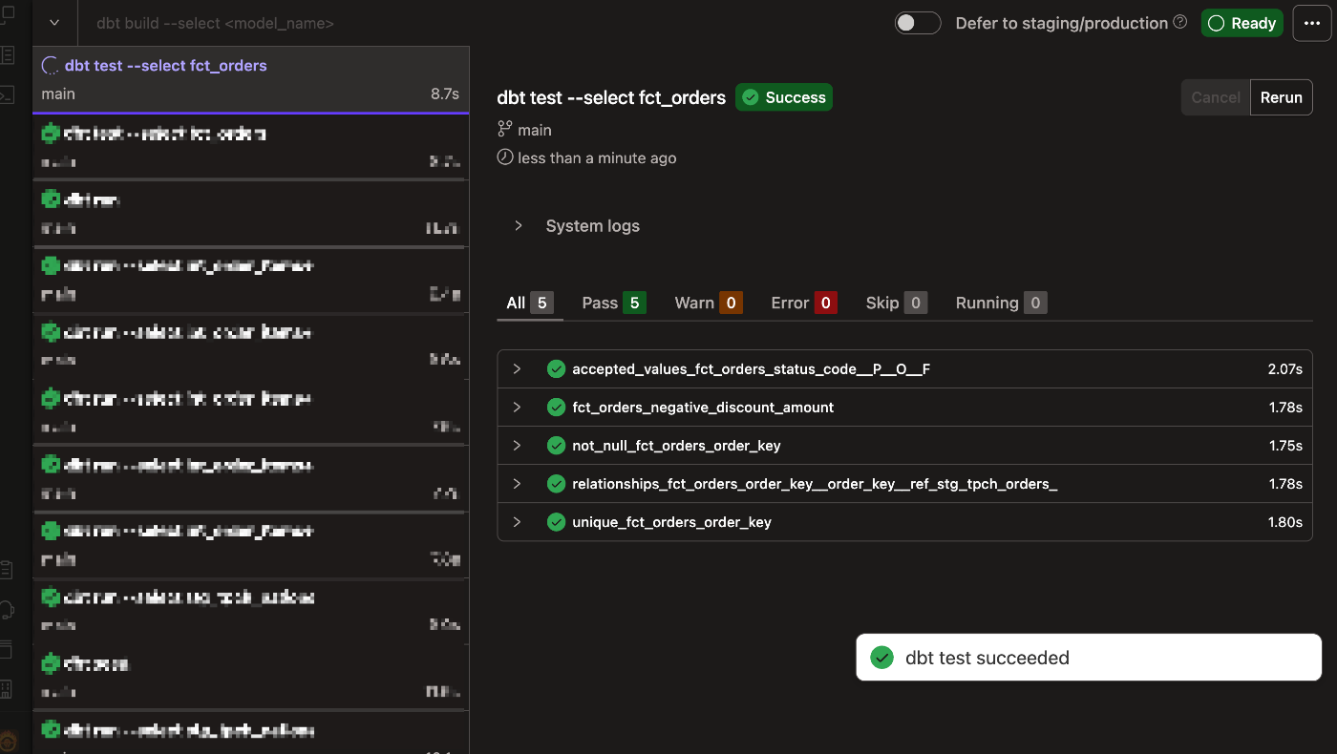Click the green check icon in the toast
The width and height of the screenshot is (1337, 754).
click(x=882, y=658)
